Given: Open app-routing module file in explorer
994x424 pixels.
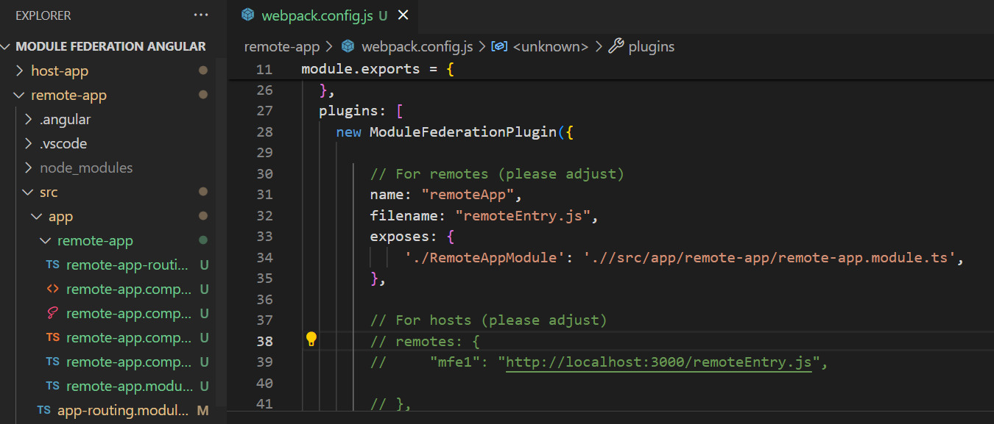Looking at the screenshot, I should pos(122,410).
